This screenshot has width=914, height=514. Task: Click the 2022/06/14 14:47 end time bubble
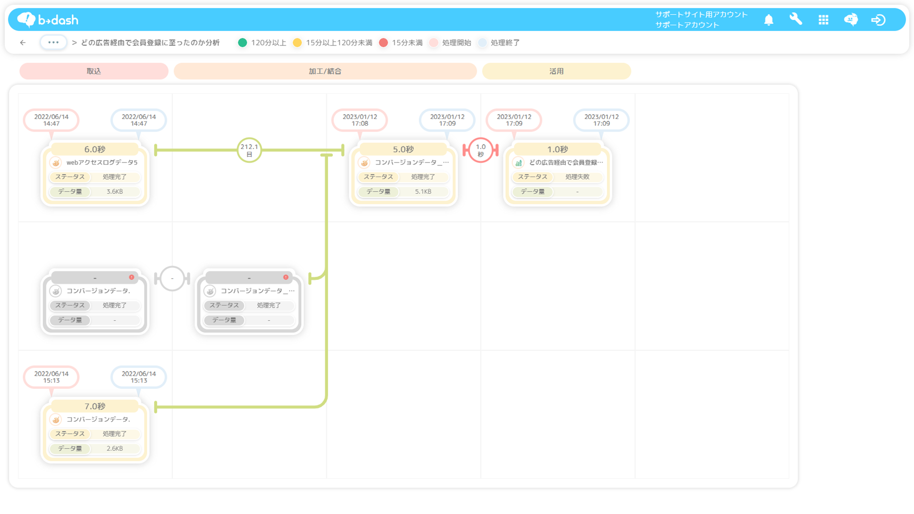coord(139,120)
